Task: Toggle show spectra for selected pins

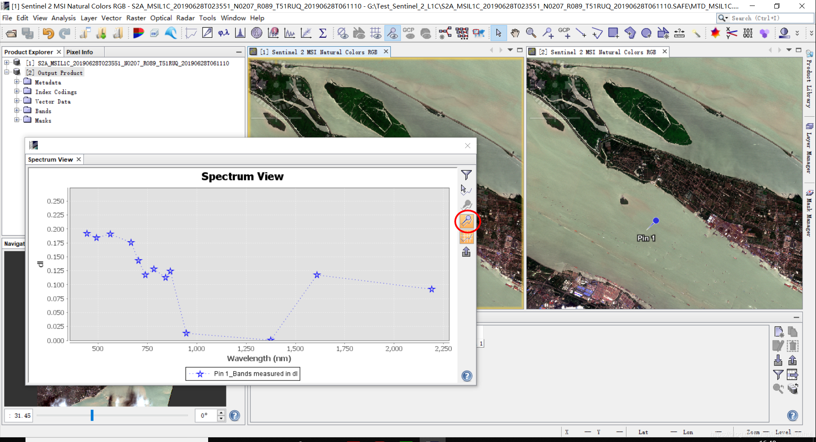Action: [x=466, y=205]
